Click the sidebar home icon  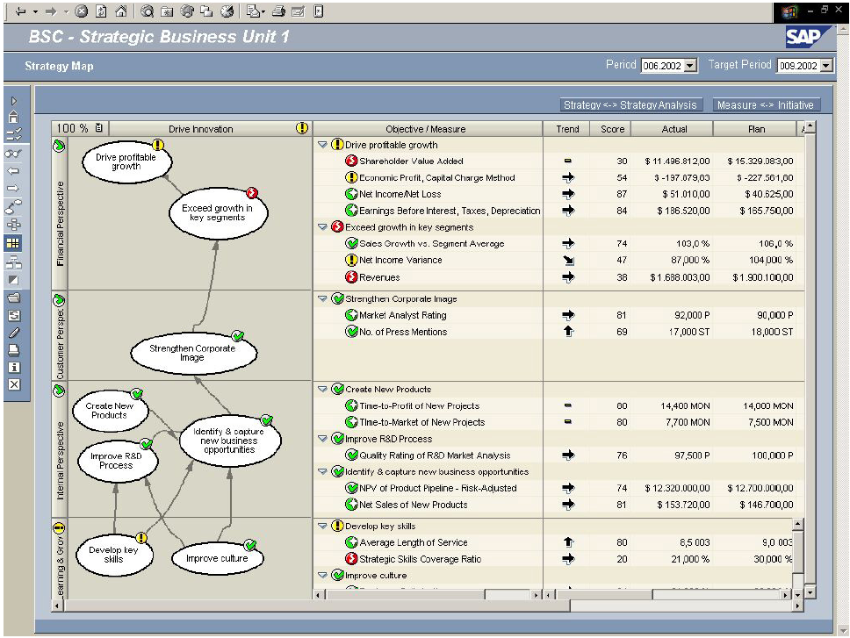(14, 117)
